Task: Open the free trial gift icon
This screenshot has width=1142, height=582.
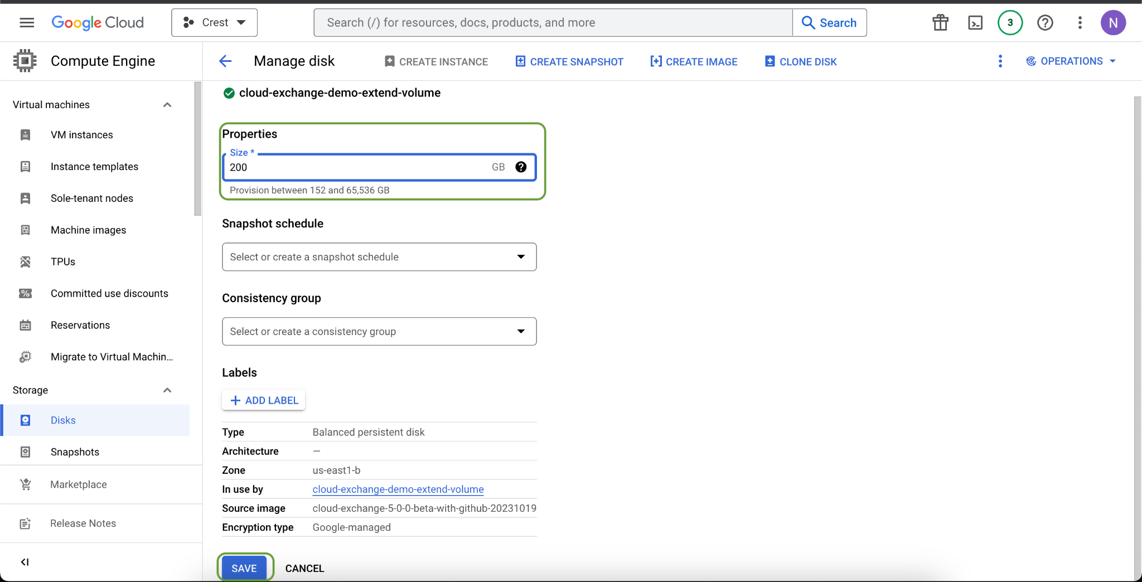Action: coord(940,22)
